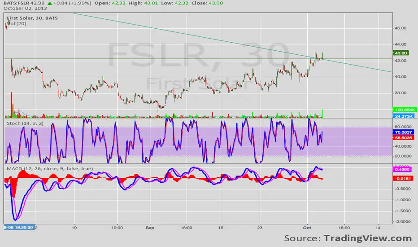Click the Vol (20) indicator label
The height and width of the screenshot is (247, 418).
[17, 23]
